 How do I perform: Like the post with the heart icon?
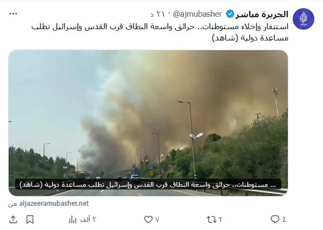pyautogui.click(x=148, y=220)
